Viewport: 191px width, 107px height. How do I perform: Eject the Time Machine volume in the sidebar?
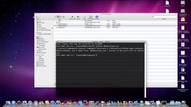coord(52,28)
